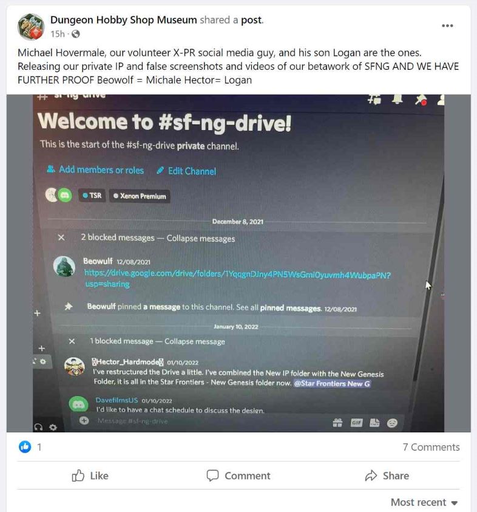477x512 pixels.
Task: Click the Message #sf-ng-drive input field
Action: [209, 422]
